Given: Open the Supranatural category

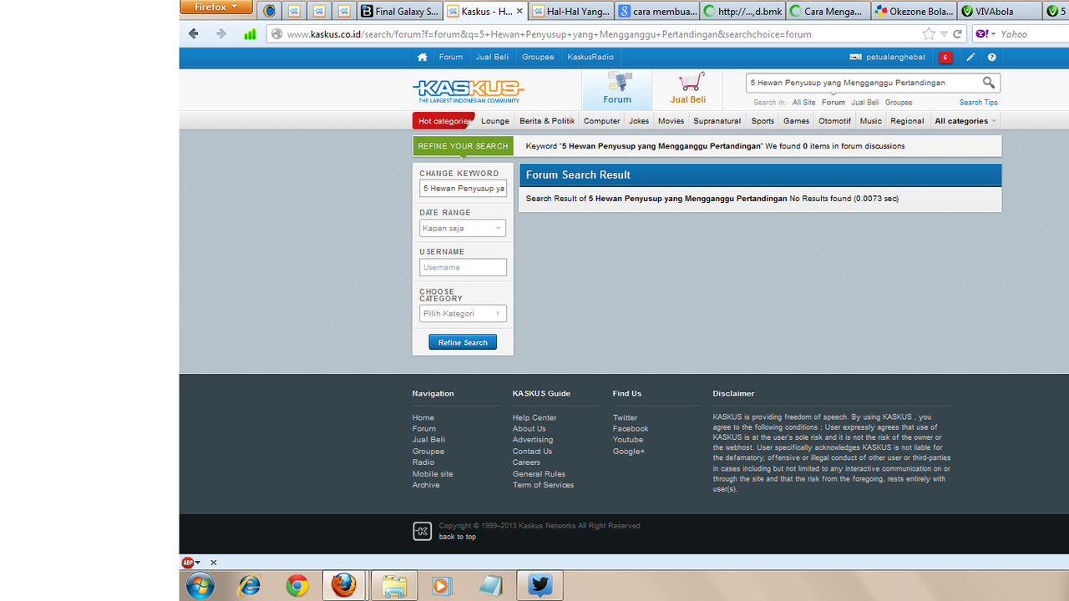Looking at the screenshot, I should click(717, 121).
